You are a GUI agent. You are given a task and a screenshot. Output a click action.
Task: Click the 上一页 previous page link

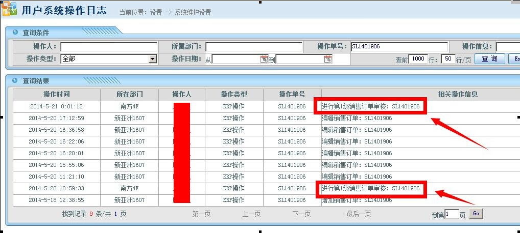coord(251,214)
